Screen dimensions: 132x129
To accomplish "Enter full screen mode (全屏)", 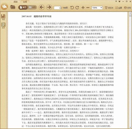I will click(x=119, y=8).
